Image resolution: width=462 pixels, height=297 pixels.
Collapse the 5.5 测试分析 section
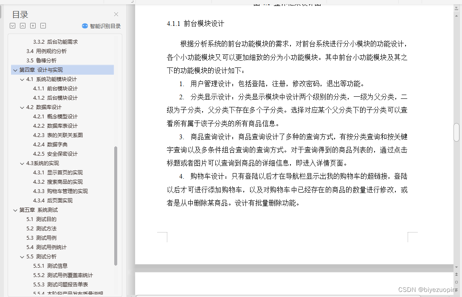coord(21,256)
